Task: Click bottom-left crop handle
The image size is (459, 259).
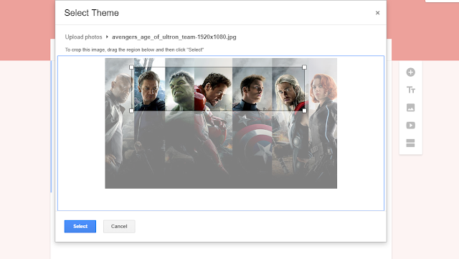Action: (131, 110)
